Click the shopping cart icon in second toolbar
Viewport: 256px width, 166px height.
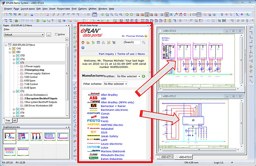219,21
